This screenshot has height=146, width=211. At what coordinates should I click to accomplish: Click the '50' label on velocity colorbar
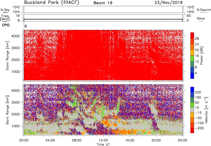coord(197,103)
